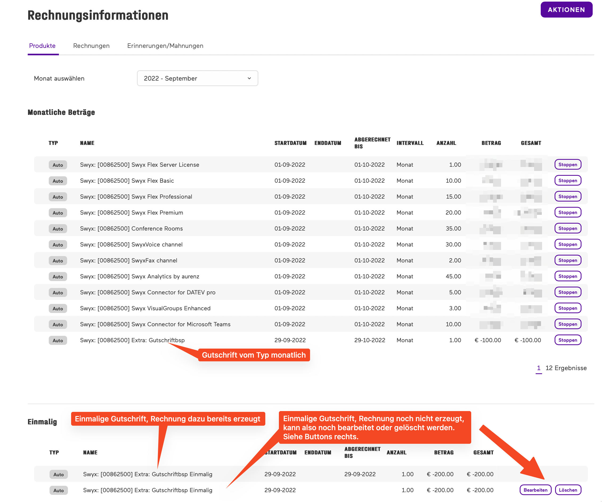Image resolution: width=602 pixels, height=502 pixels.
Task: Edit the uninvoiced Gutschriftbsp Einmalig credit
Action: pyautogui.click(x=535, y=490)
